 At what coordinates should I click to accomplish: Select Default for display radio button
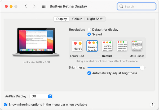tap(89, 29)
